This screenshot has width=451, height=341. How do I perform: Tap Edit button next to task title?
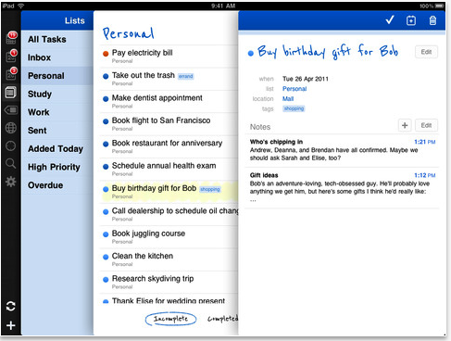tap(426, 52)
